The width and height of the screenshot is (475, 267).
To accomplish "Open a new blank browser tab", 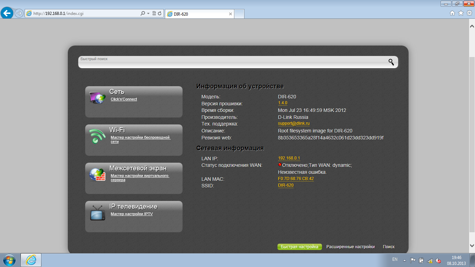I will 239,14.
